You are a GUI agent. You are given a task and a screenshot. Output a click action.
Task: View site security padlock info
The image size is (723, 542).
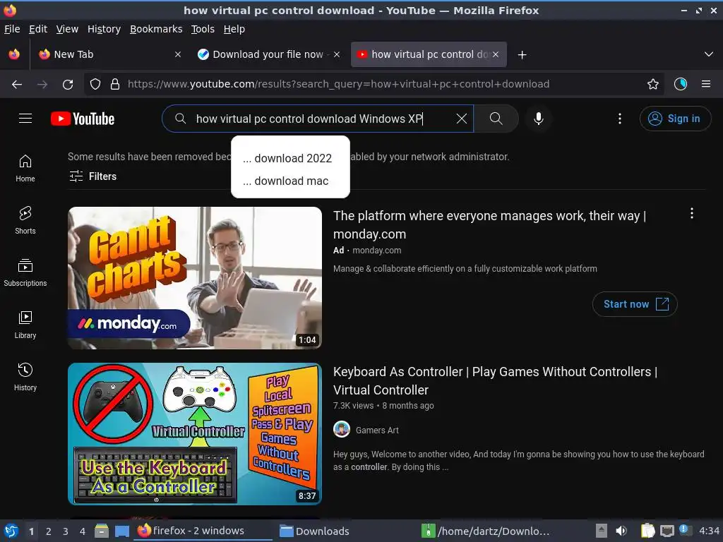(x=115, y=84)
